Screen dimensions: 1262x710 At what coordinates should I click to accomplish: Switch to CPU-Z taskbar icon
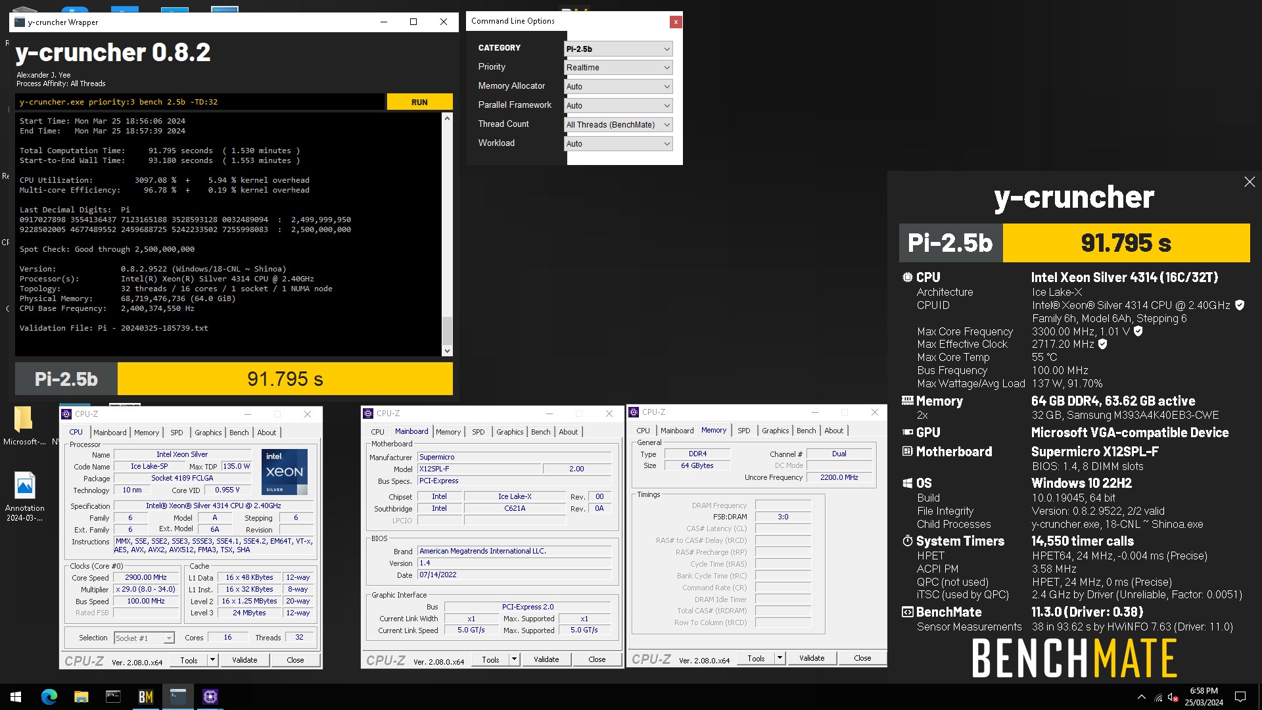click(210, 697)
